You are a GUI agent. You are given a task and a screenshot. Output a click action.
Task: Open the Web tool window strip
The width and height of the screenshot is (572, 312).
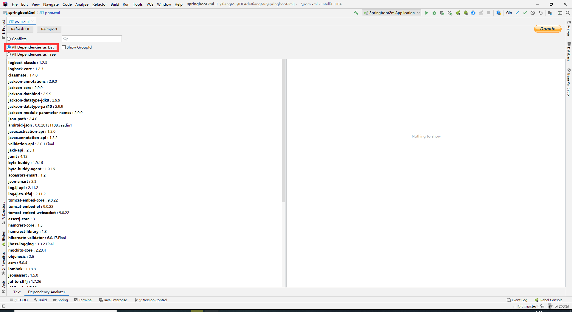[x=3, y=287]
